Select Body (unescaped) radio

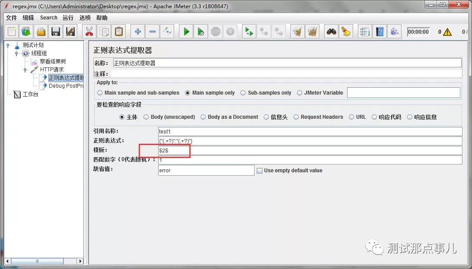click(x=146, y=117)
